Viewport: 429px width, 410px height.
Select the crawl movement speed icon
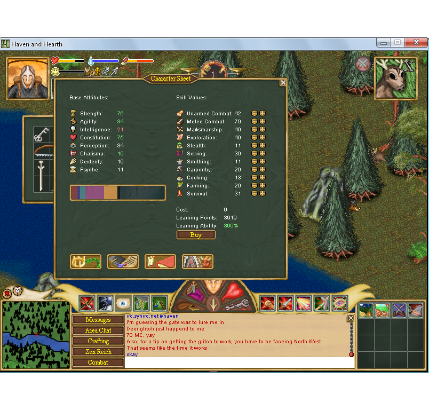tap(89, 71)
